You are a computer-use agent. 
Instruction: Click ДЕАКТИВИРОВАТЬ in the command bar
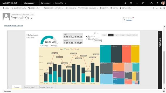(x=19, y=8)
